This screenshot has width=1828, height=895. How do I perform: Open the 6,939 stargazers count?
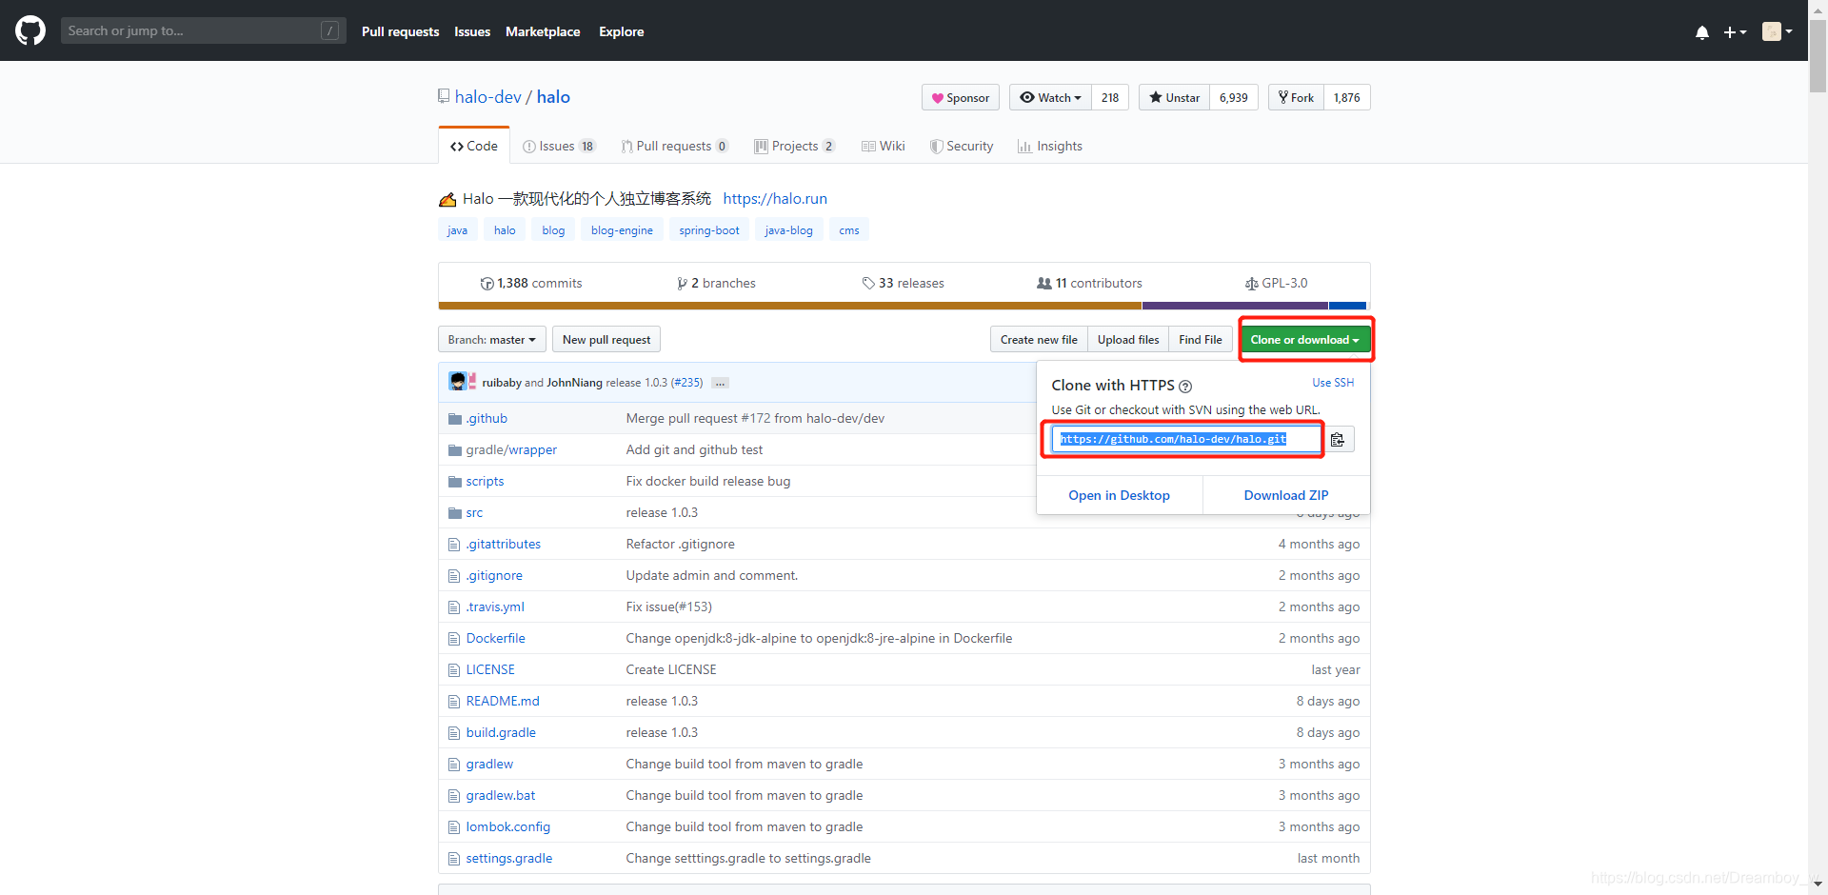tap(1234, 97)
